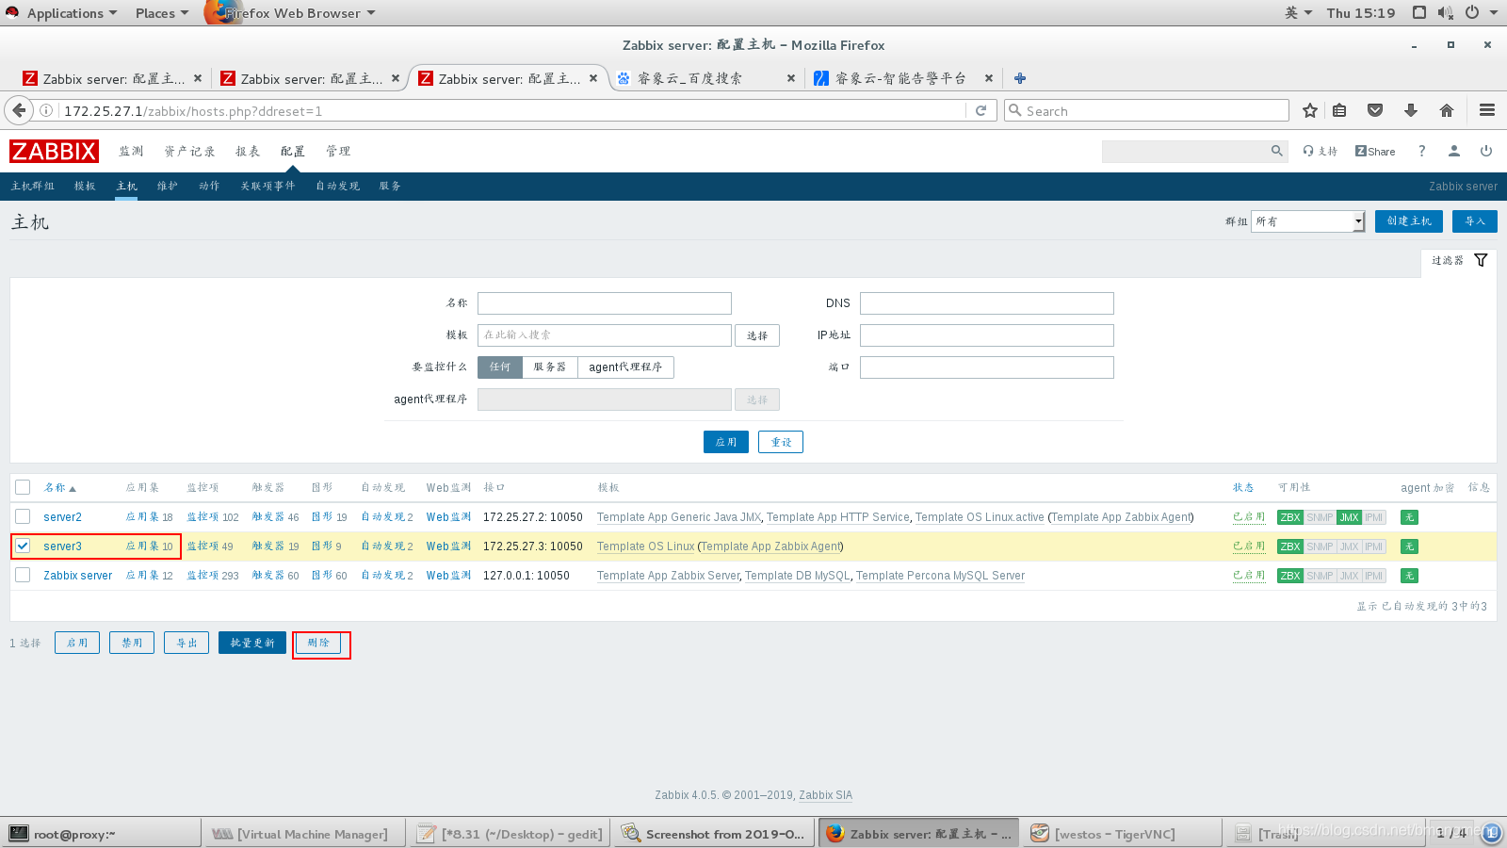Click into the 名称 filter input field

(x=605, y=303)
